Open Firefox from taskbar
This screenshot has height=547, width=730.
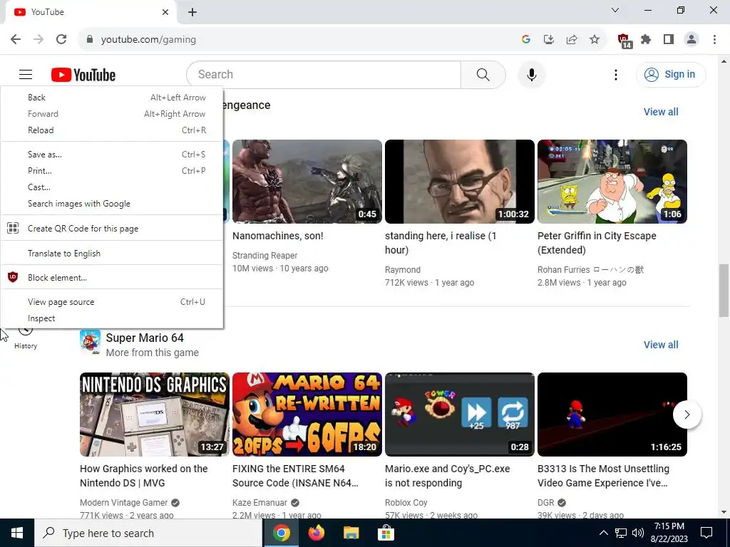coord(316,533)
